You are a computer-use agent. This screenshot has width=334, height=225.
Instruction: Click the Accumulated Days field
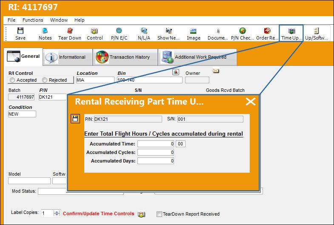click(156, 161)
